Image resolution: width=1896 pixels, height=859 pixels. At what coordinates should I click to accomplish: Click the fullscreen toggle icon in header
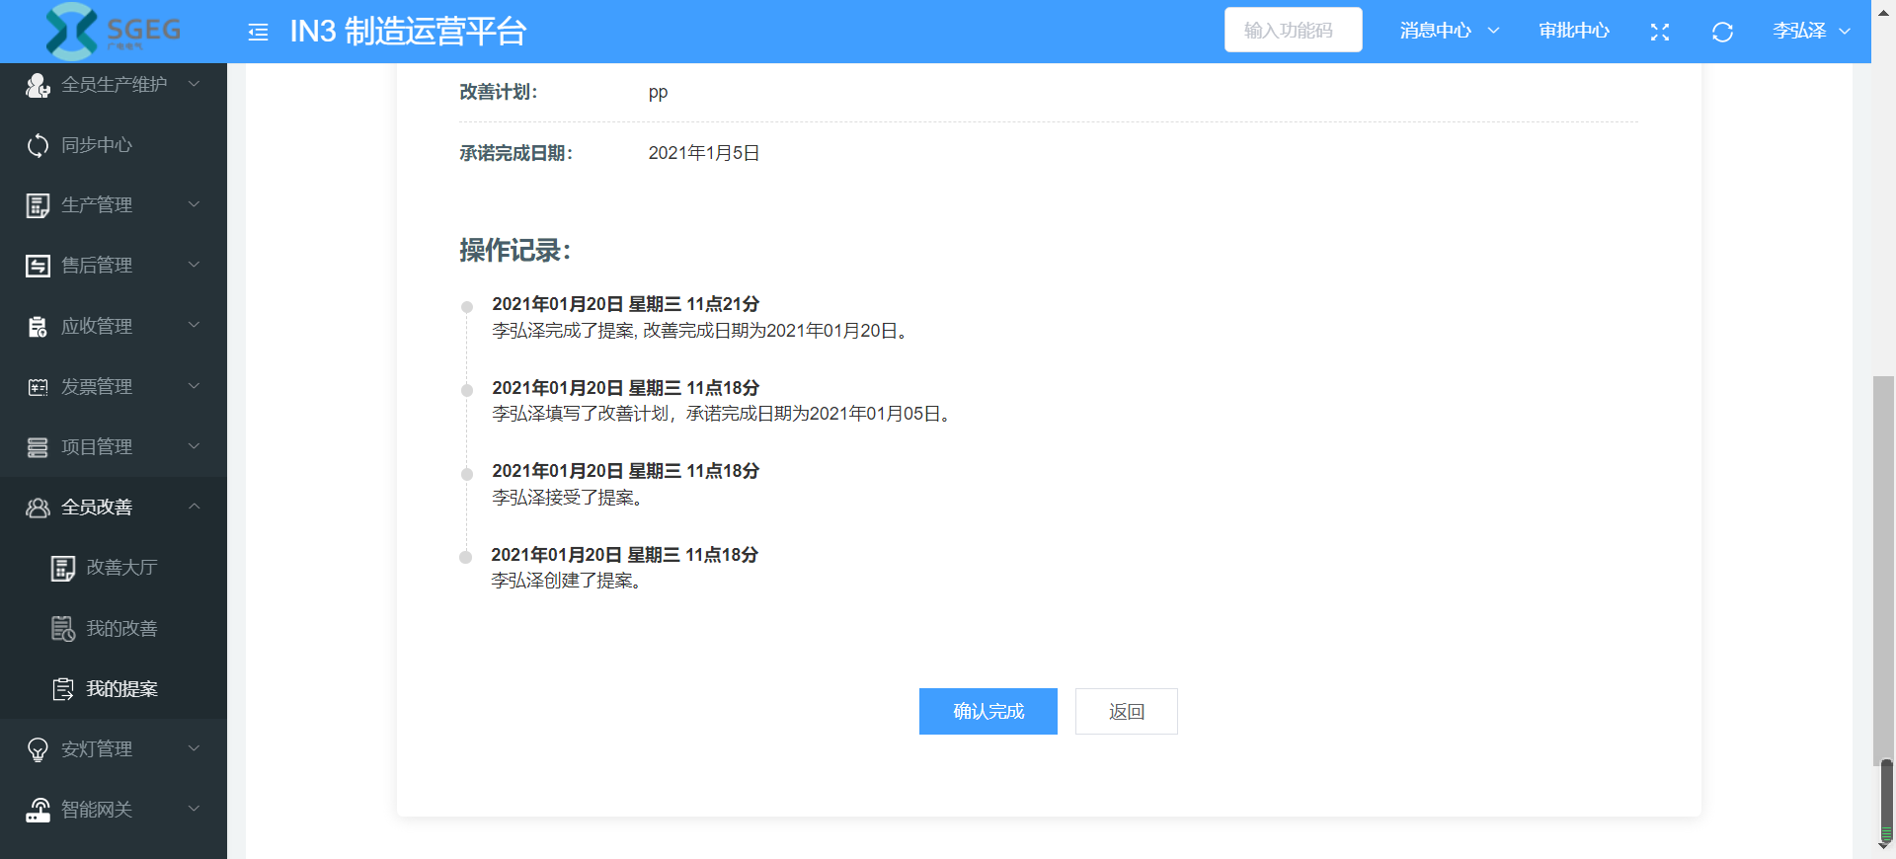point(1659,32)
